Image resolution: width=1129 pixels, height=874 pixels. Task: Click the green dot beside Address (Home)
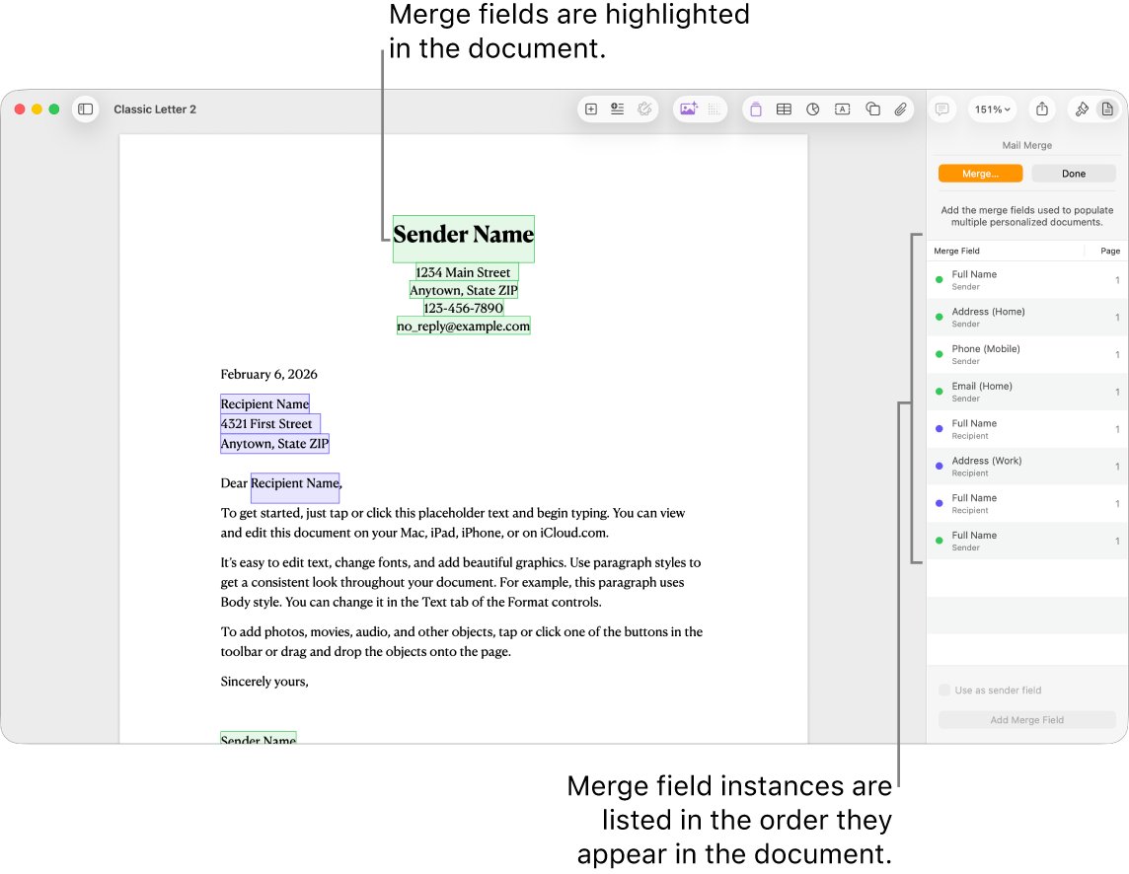(x=939, y=318)
